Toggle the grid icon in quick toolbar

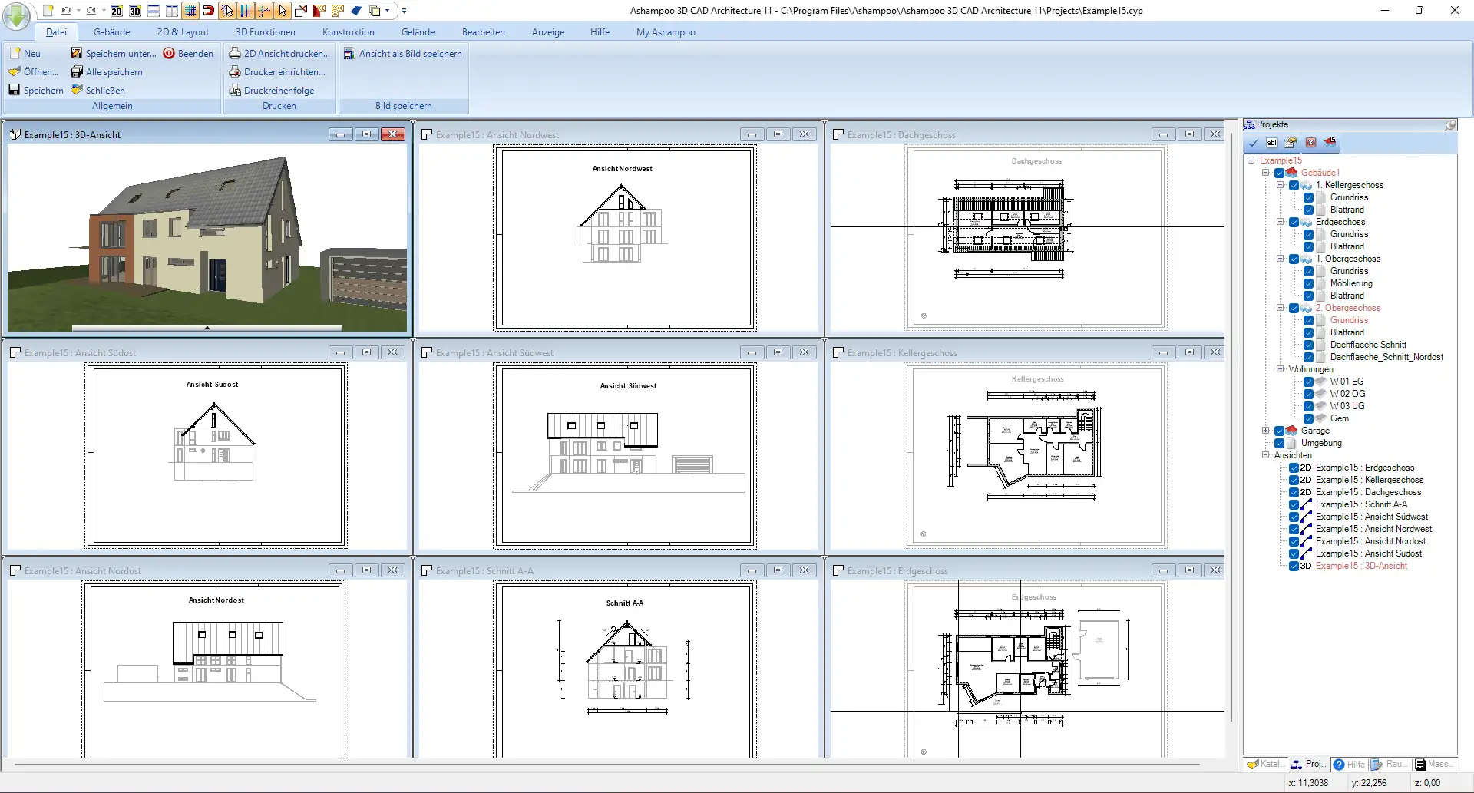pos(190,11)
